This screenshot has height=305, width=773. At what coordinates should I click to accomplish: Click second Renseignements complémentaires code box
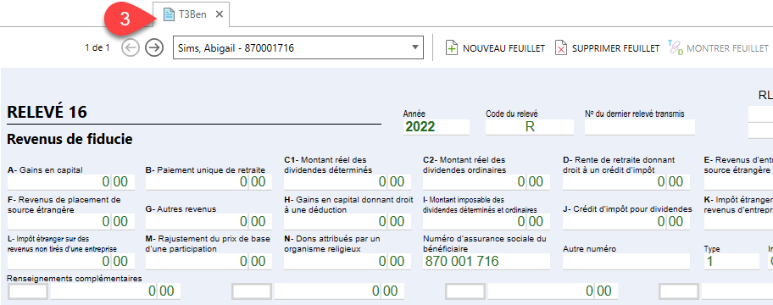point(252,291)
